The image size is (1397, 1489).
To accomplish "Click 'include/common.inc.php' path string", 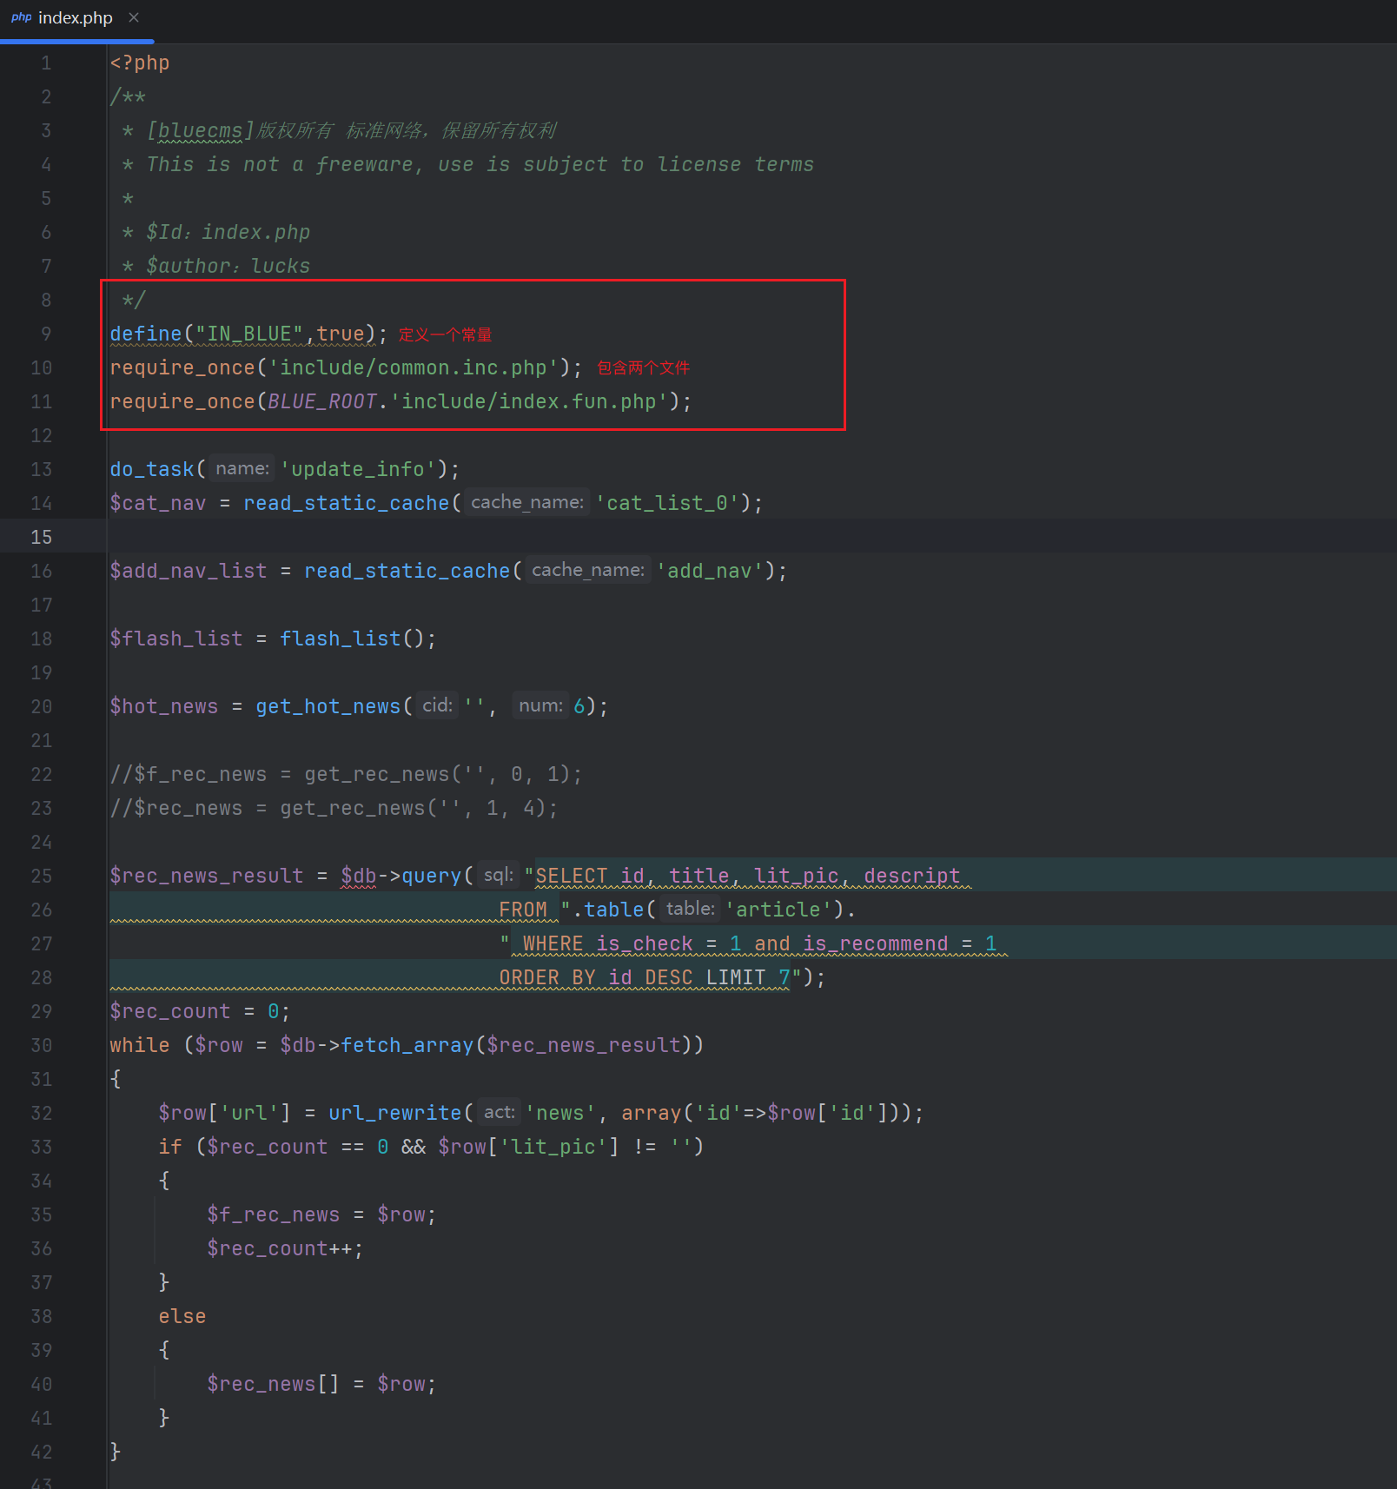I will [x=413, y=367].
